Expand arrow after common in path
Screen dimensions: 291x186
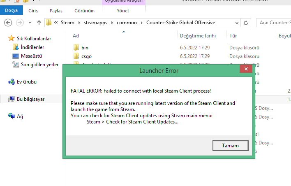tap(142, 23)
